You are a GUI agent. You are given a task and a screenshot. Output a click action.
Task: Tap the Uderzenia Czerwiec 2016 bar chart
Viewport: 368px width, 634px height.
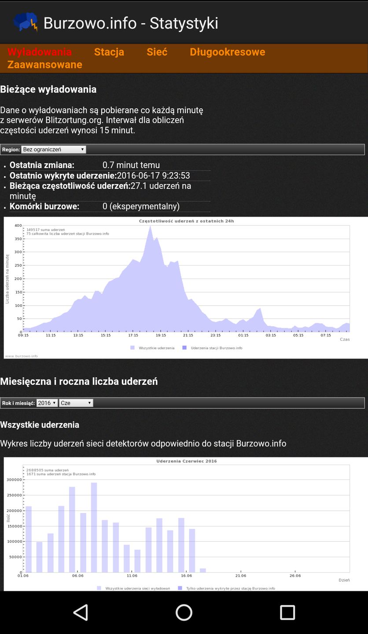(x=186, y=524)
